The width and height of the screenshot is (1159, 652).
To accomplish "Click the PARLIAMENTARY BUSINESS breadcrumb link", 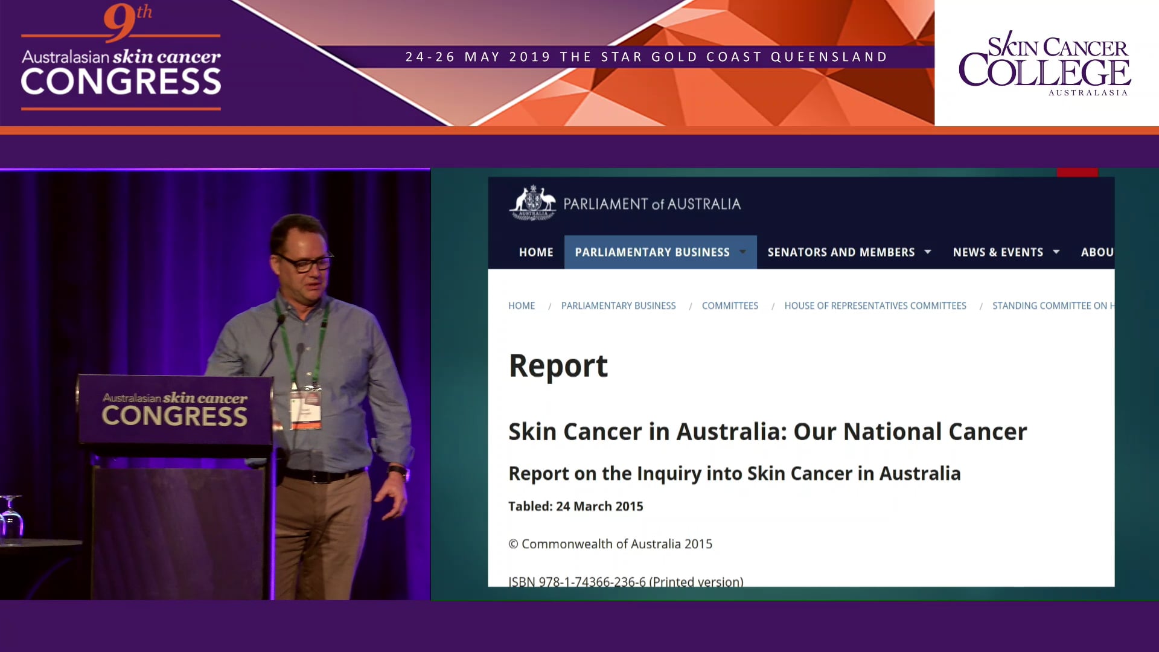I will pyautogui.click(x=618, y=305).
